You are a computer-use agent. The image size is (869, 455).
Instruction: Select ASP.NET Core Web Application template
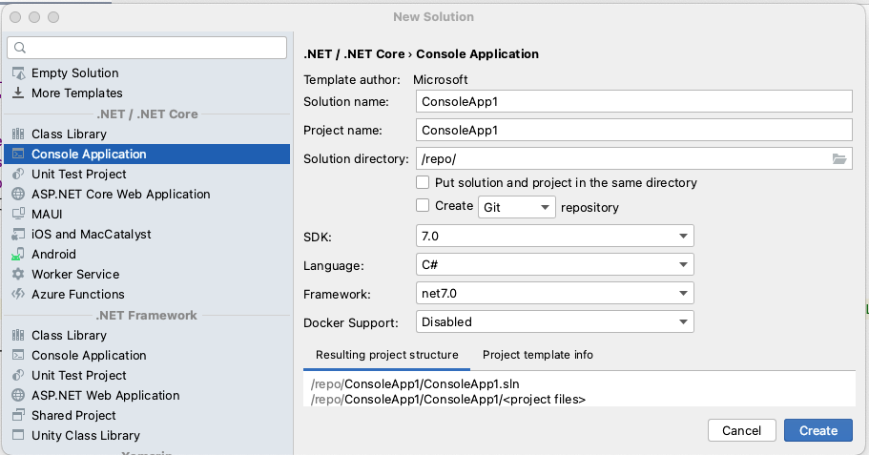(x=147, y=194)
